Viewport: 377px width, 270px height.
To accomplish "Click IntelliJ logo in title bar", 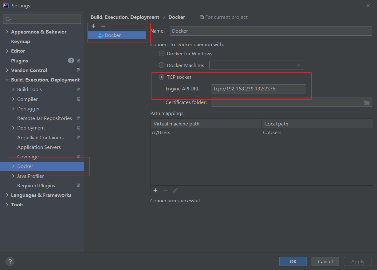I will [6, 5].
